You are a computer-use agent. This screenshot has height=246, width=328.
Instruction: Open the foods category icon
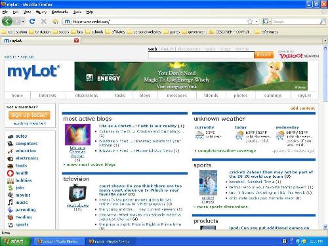(x=10, y=165)
